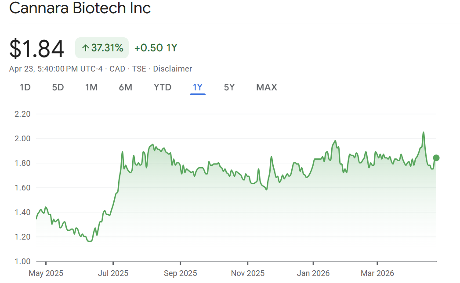Show the 1M chart view

[x=91, y=87]
